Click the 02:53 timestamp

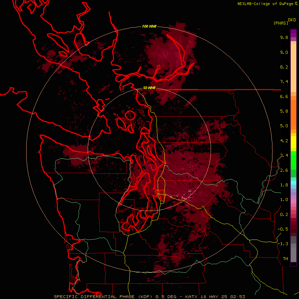coord(238,297)
